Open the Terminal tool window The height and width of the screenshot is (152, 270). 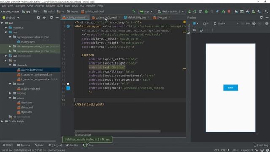[24, 145]
